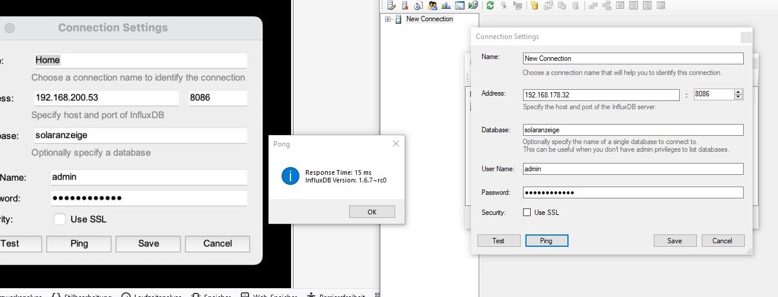
Task: Decrease port number with stepper down arrow
Action: click(x=738, y=97)
